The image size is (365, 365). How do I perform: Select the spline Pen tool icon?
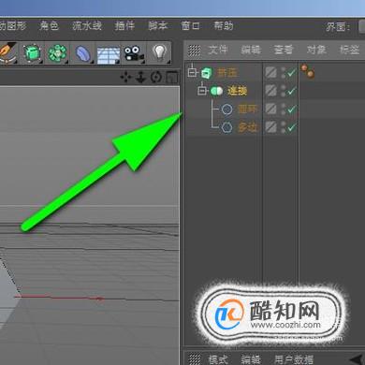(x=7, y=52)
